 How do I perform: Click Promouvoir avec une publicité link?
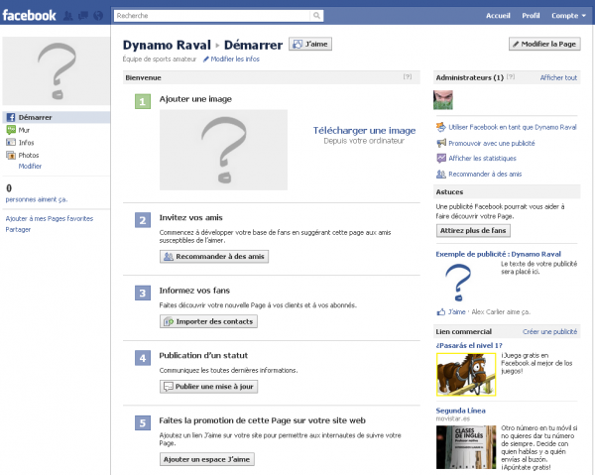click(x=492, y=144)
